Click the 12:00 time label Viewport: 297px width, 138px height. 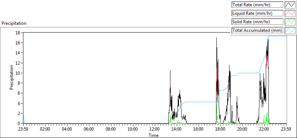155,129
